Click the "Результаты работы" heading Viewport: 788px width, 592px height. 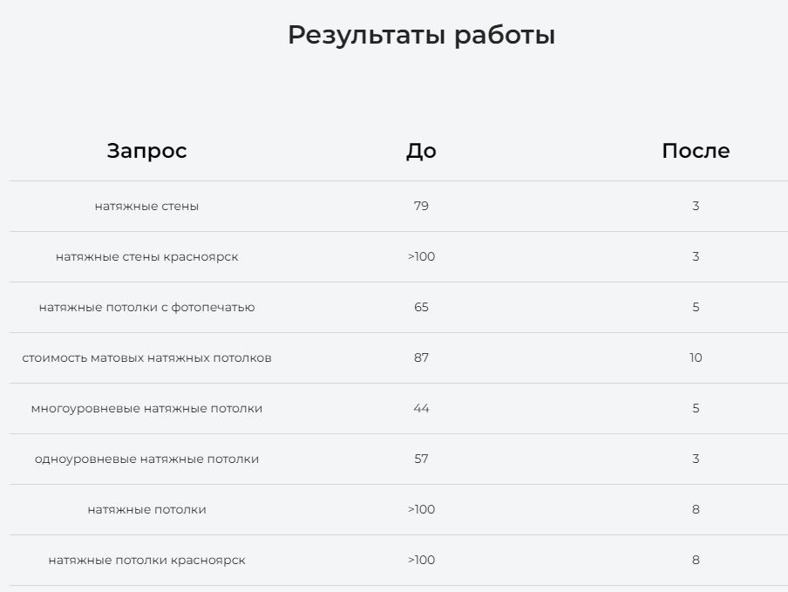[x=421, y=36]
